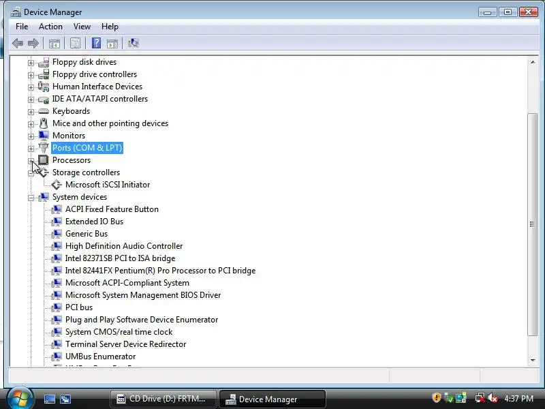The width and height of the screenshot is (545, 409).
Task: Click the 4:37 PM clock
Action: coord(518,398)
